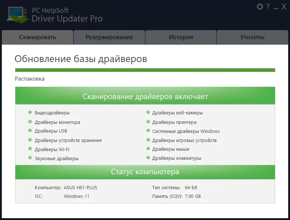Click the green bullet beside Драйверы Wi-Fi
This screenshot has height=220, width=290.
point(31,149)
